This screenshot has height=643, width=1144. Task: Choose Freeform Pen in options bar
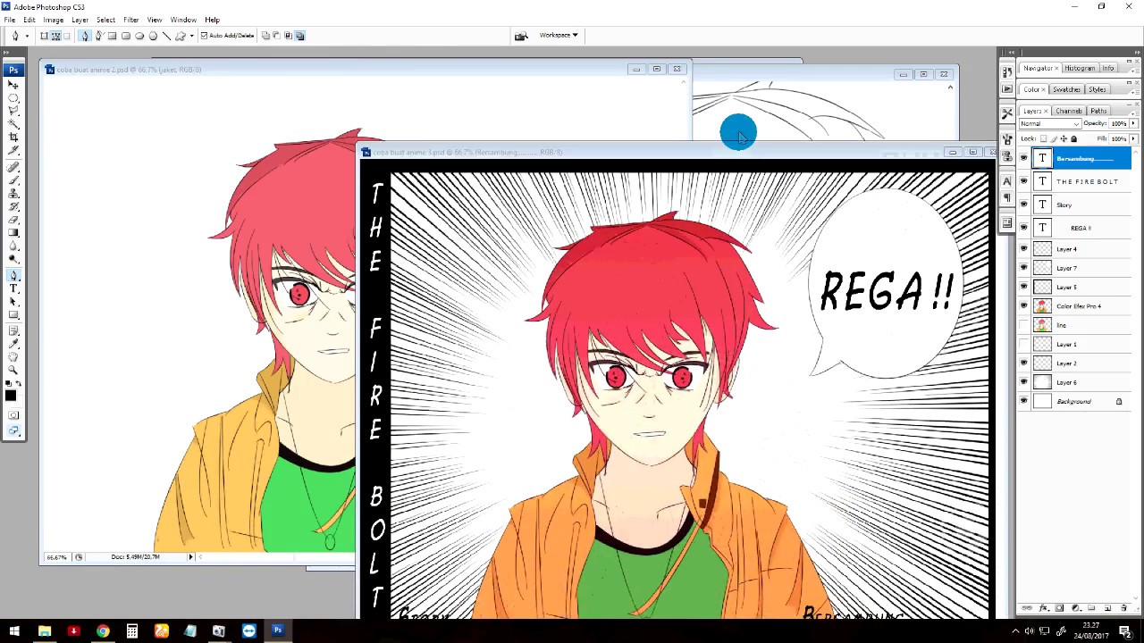coord(100,36)
